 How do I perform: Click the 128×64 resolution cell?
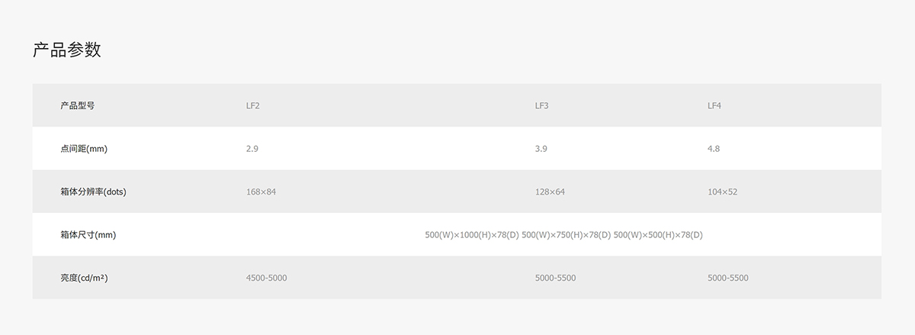[x=550, y=192]
